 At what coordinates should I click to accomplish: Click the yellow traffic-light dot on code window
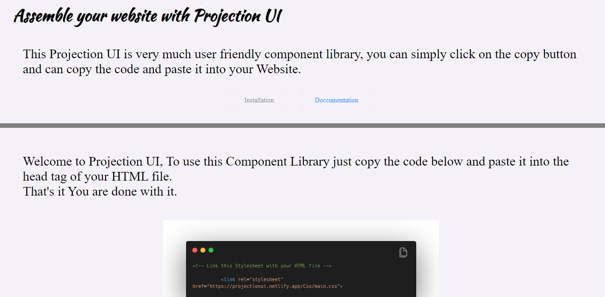pyautogui.click(x=203, y=250)
